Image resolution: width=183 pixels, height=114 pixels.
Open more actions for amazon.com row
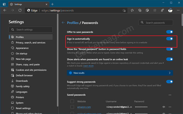pos(170,107)
